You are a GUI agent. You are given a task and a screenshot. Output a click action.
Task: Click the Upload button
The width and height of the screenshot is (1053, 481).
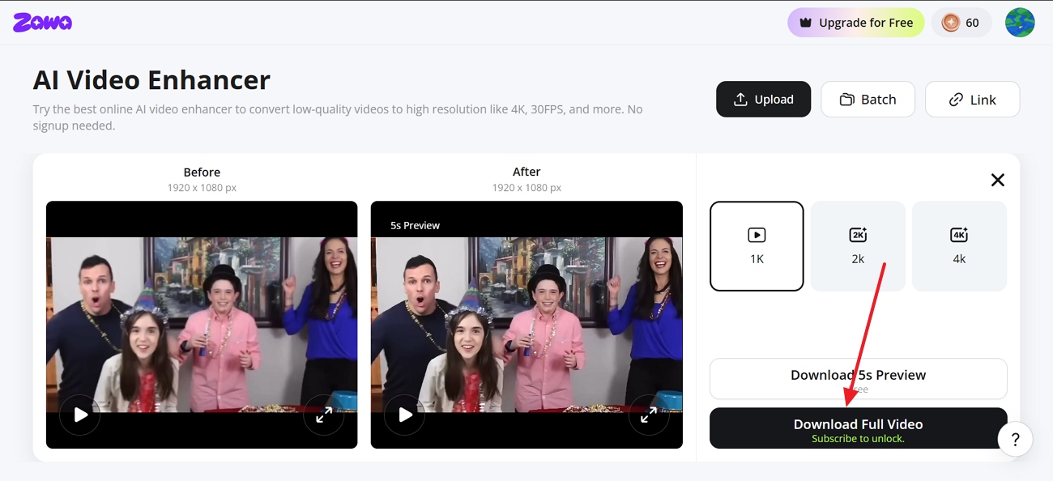tap(763, 99)
